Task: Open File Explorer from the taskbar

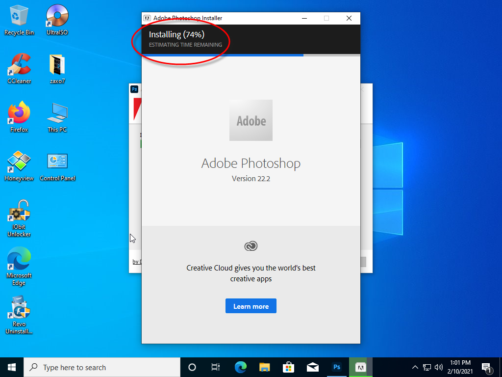Action: [264, 367]
